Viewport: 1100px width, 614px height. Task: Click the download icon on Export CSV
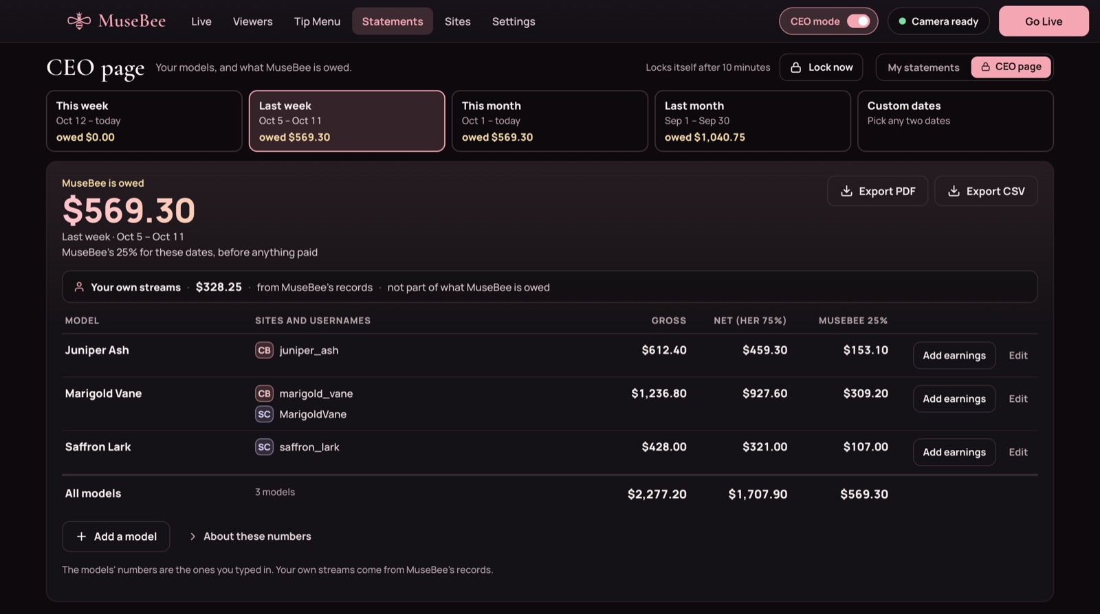(954, 191)
